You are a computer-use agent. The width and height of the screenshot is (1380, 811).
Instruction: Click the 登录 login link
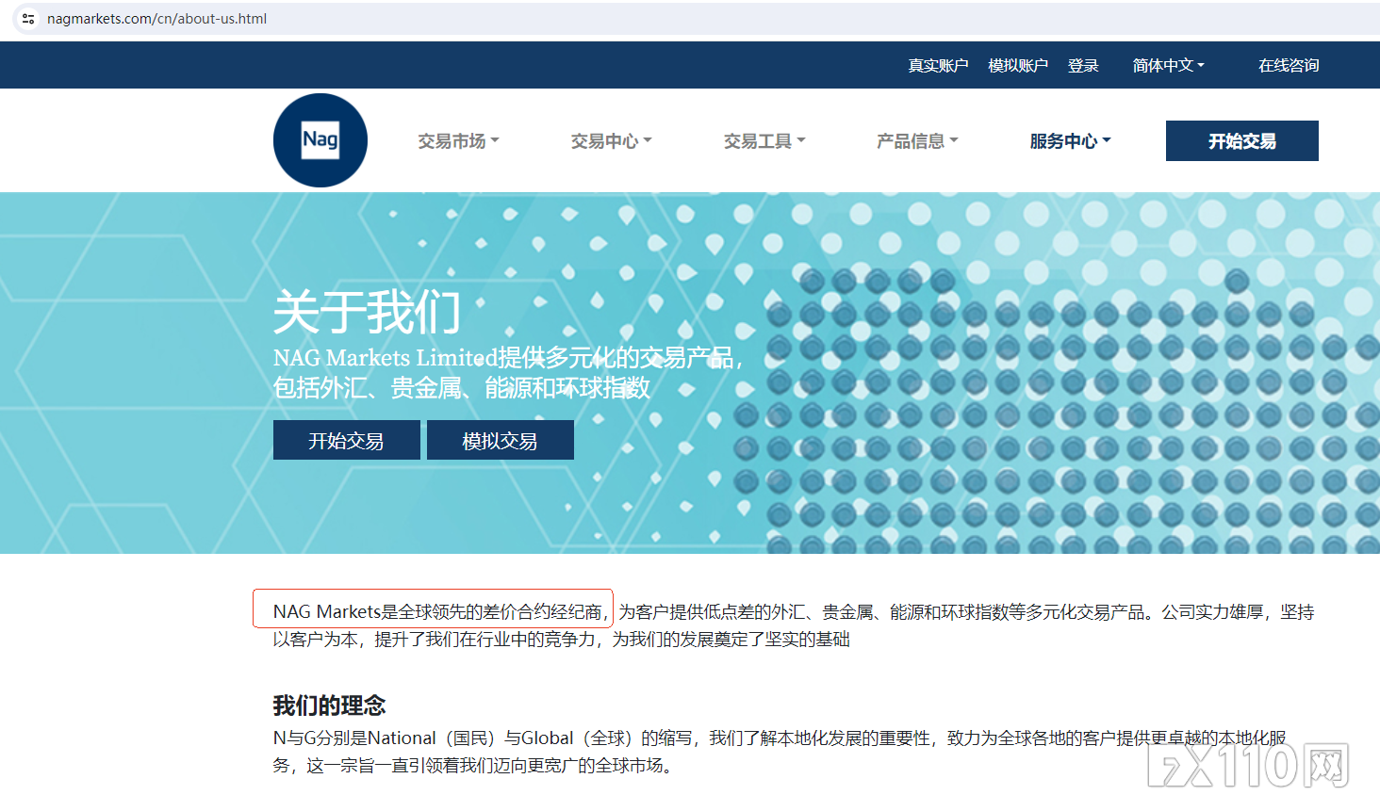coord(1083,66)
